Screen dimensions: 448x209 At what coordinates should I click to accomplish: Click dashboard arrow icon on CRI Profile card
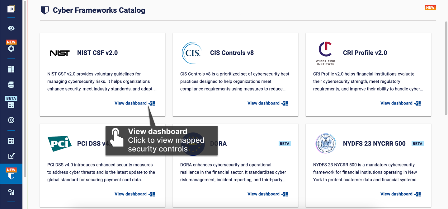pos(418,103)
